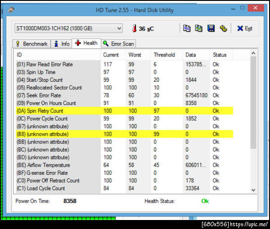The image size is (270, 229).
Task: Minimize the HD Tune window
Action: point(233,9)
